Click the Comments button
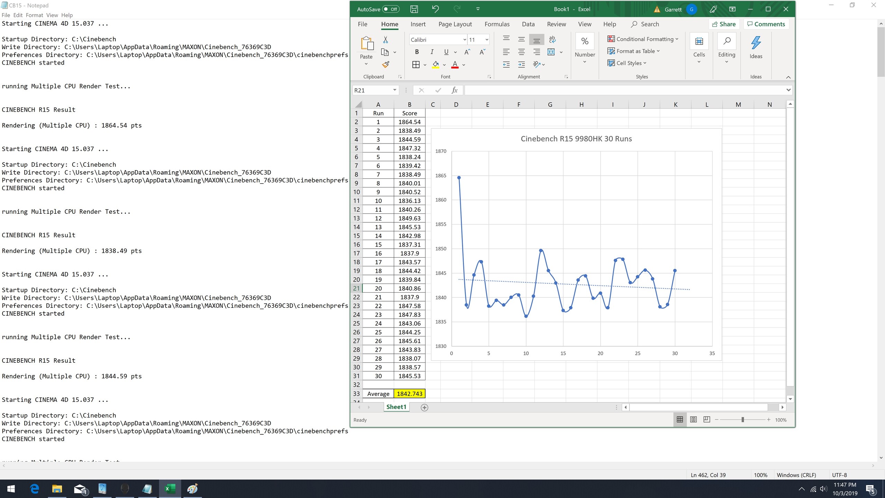 766,24
